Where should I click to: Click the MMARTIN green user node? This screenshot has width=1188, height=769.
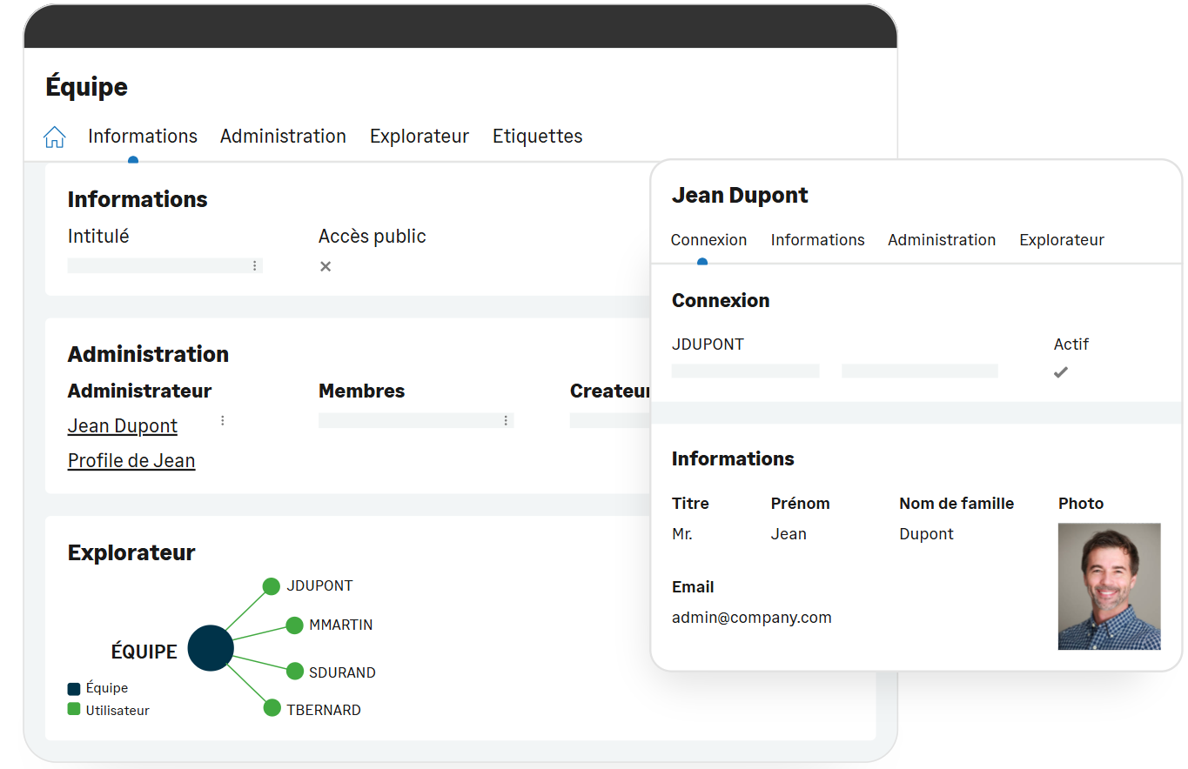pyautogui.click(x=294, y=625)
